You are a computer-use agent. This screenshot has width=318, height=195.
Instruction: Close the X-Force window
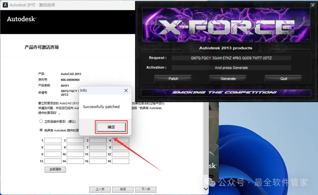313,5
